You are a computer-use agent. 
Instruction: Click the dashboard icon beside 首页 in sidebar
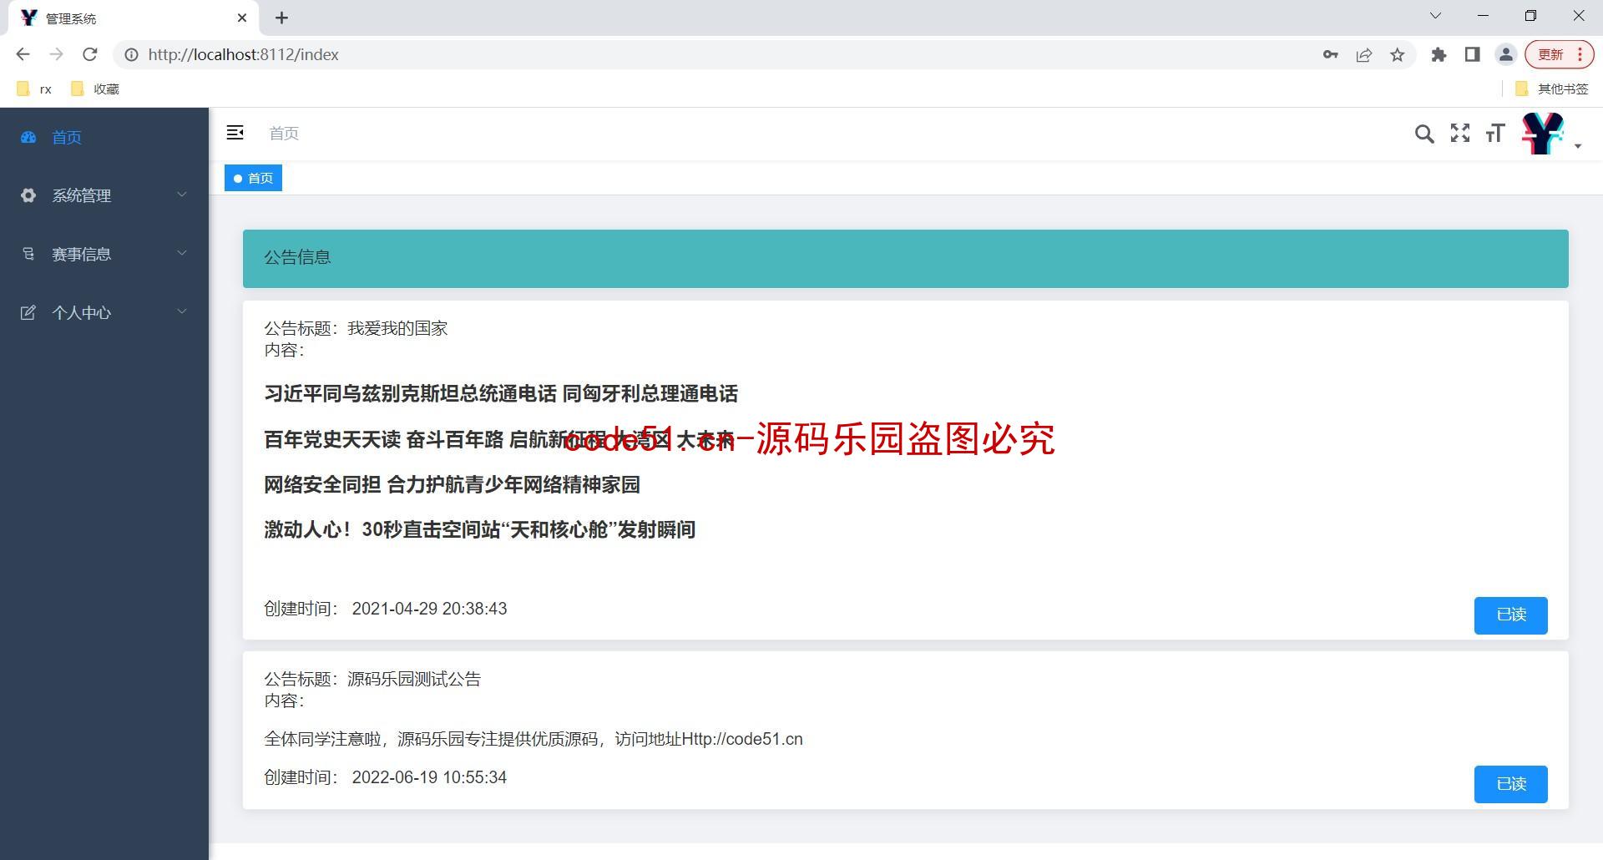tap(28, 137)
